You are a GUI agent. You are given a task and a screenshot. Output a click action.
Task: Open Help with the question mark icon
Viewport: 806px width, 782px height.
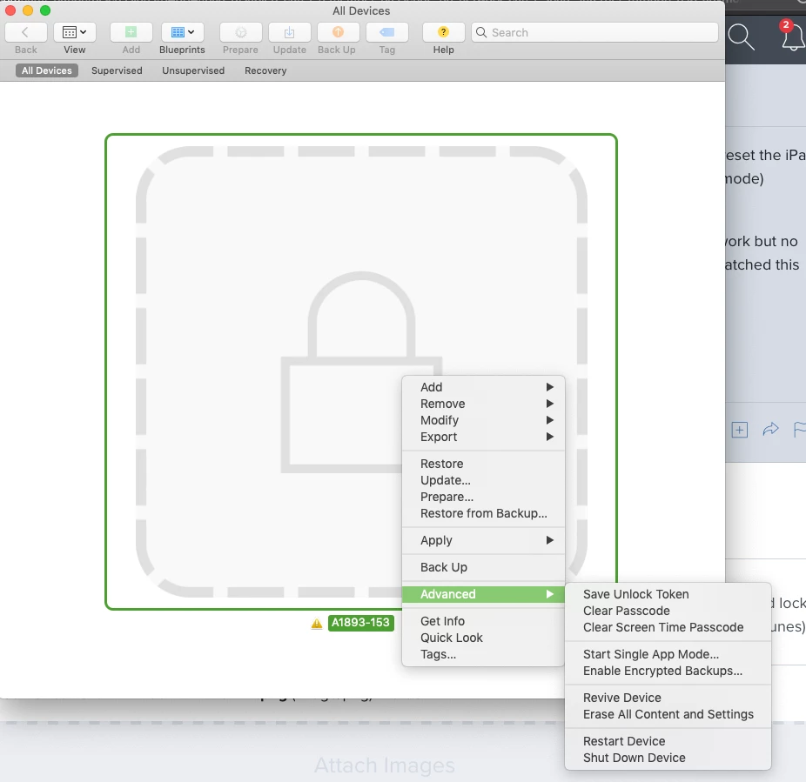tap(443, 32)
